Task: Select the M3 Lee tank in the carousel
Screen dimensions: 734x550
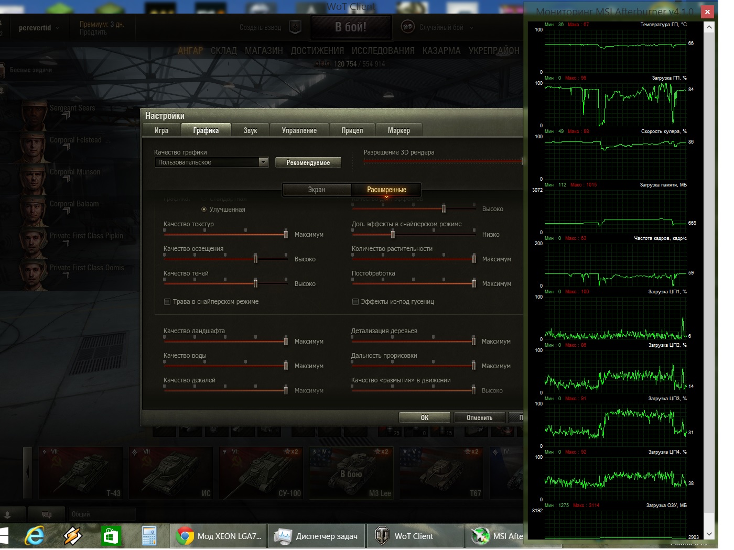Action: click(351, 472)
